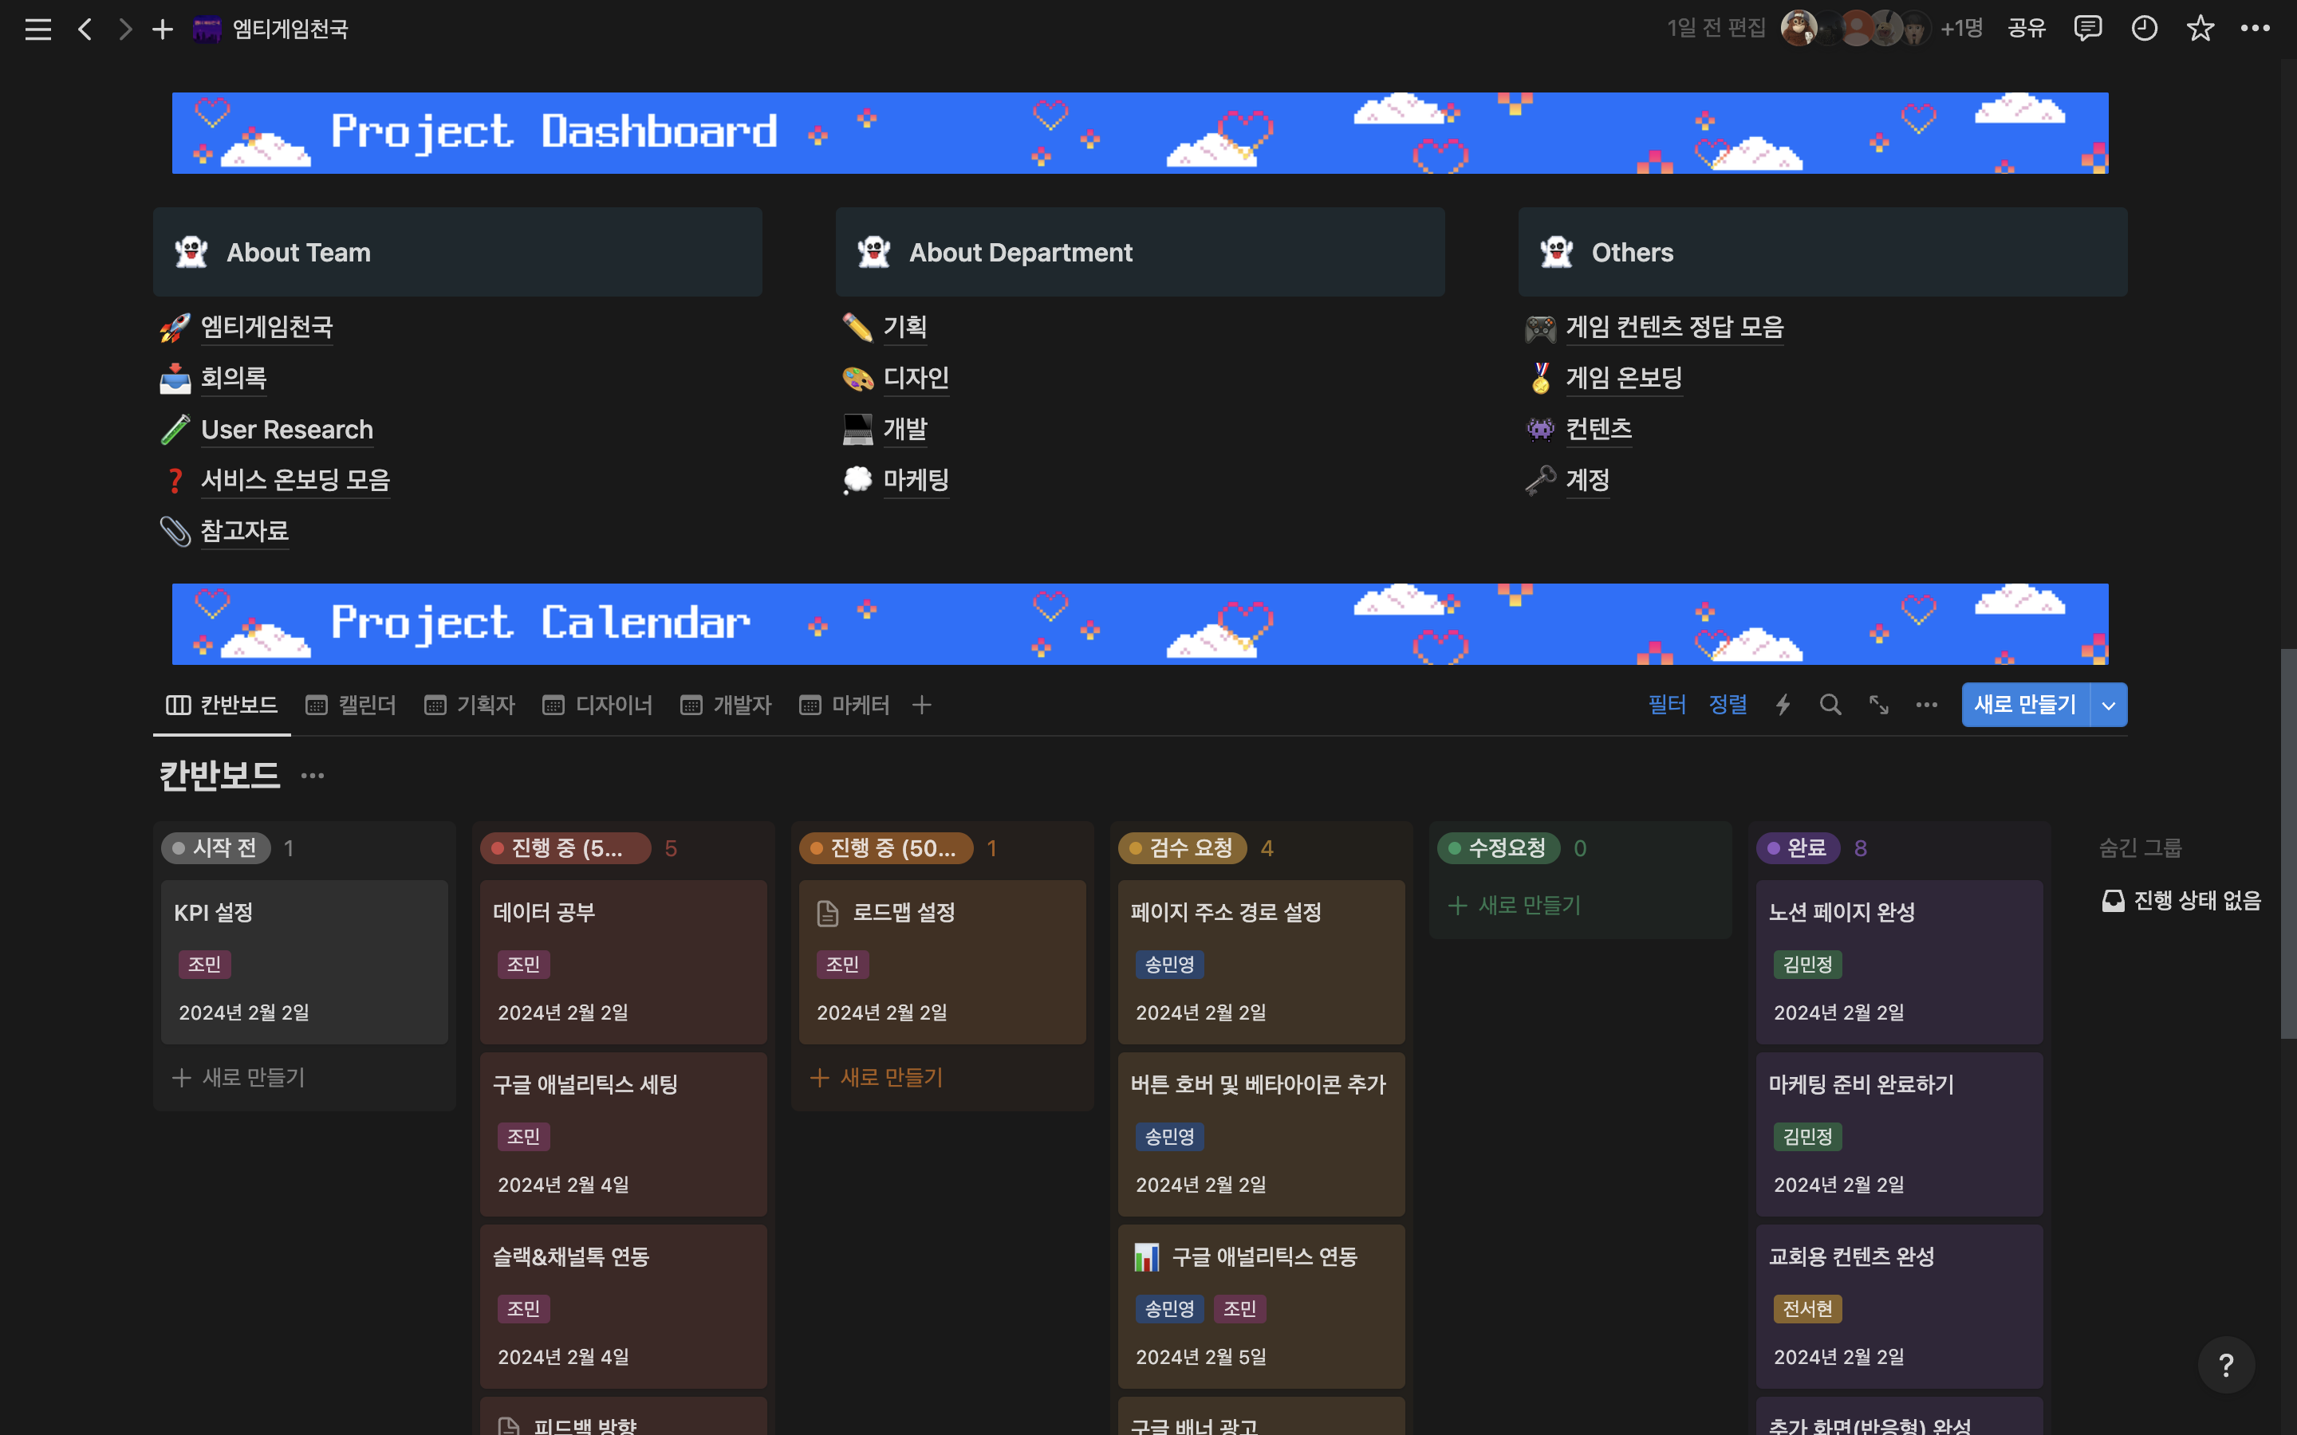Viewport: 2297px width, 1435px height.
Task: Go back with the left arrow
Action: (85, 29)
